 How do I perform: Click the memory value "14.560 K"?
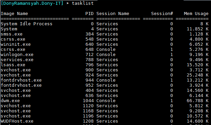coord(198,91)
